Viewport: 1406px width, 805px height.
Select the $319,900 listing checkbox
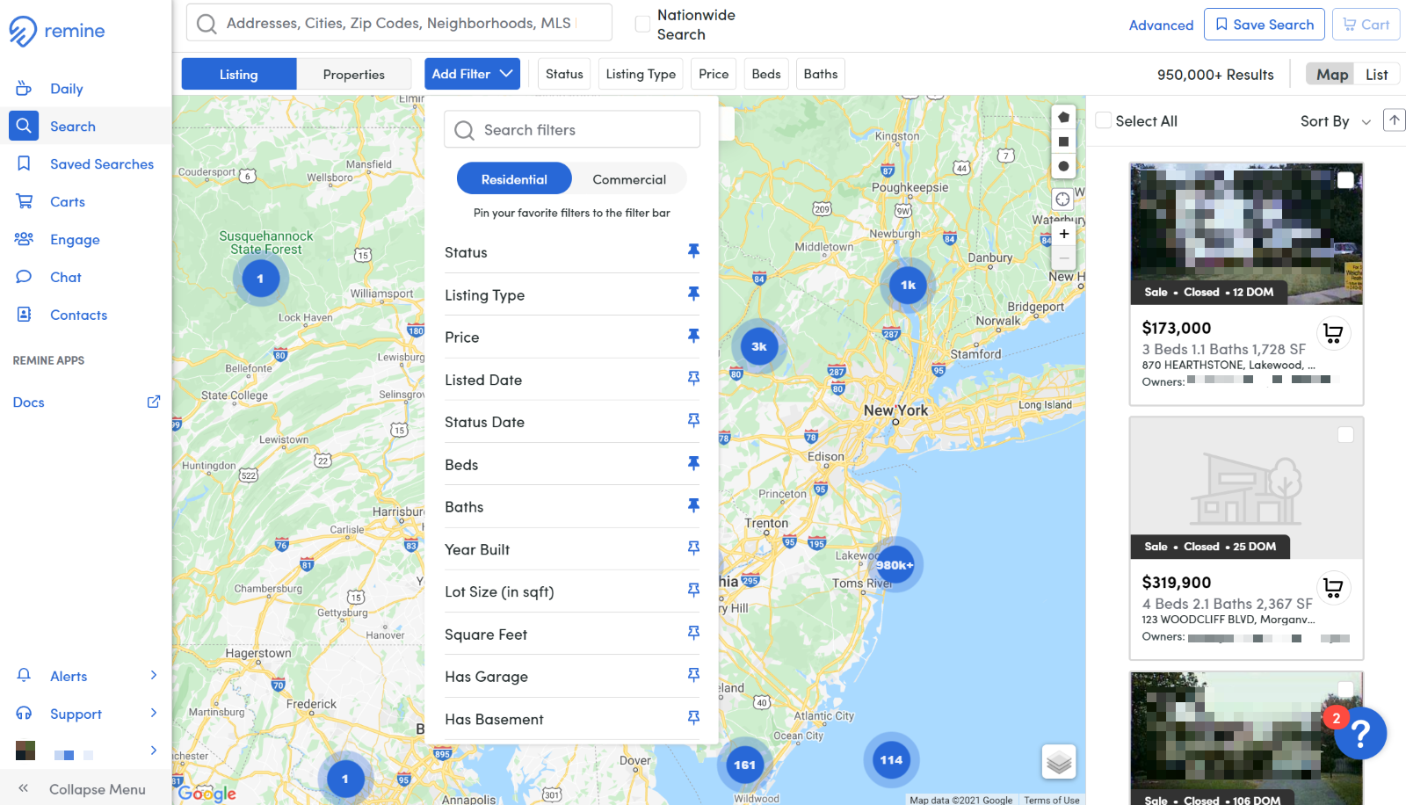(x=1345, y=435)
